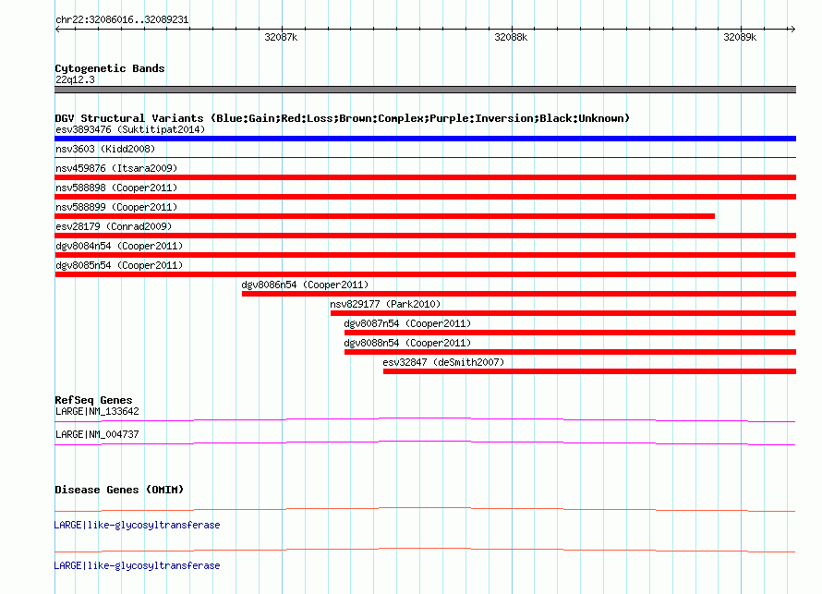Open the nsv3603 (Kidd2008) label
The height and width of the screenshot is (594, 822).
pos(105,149)
